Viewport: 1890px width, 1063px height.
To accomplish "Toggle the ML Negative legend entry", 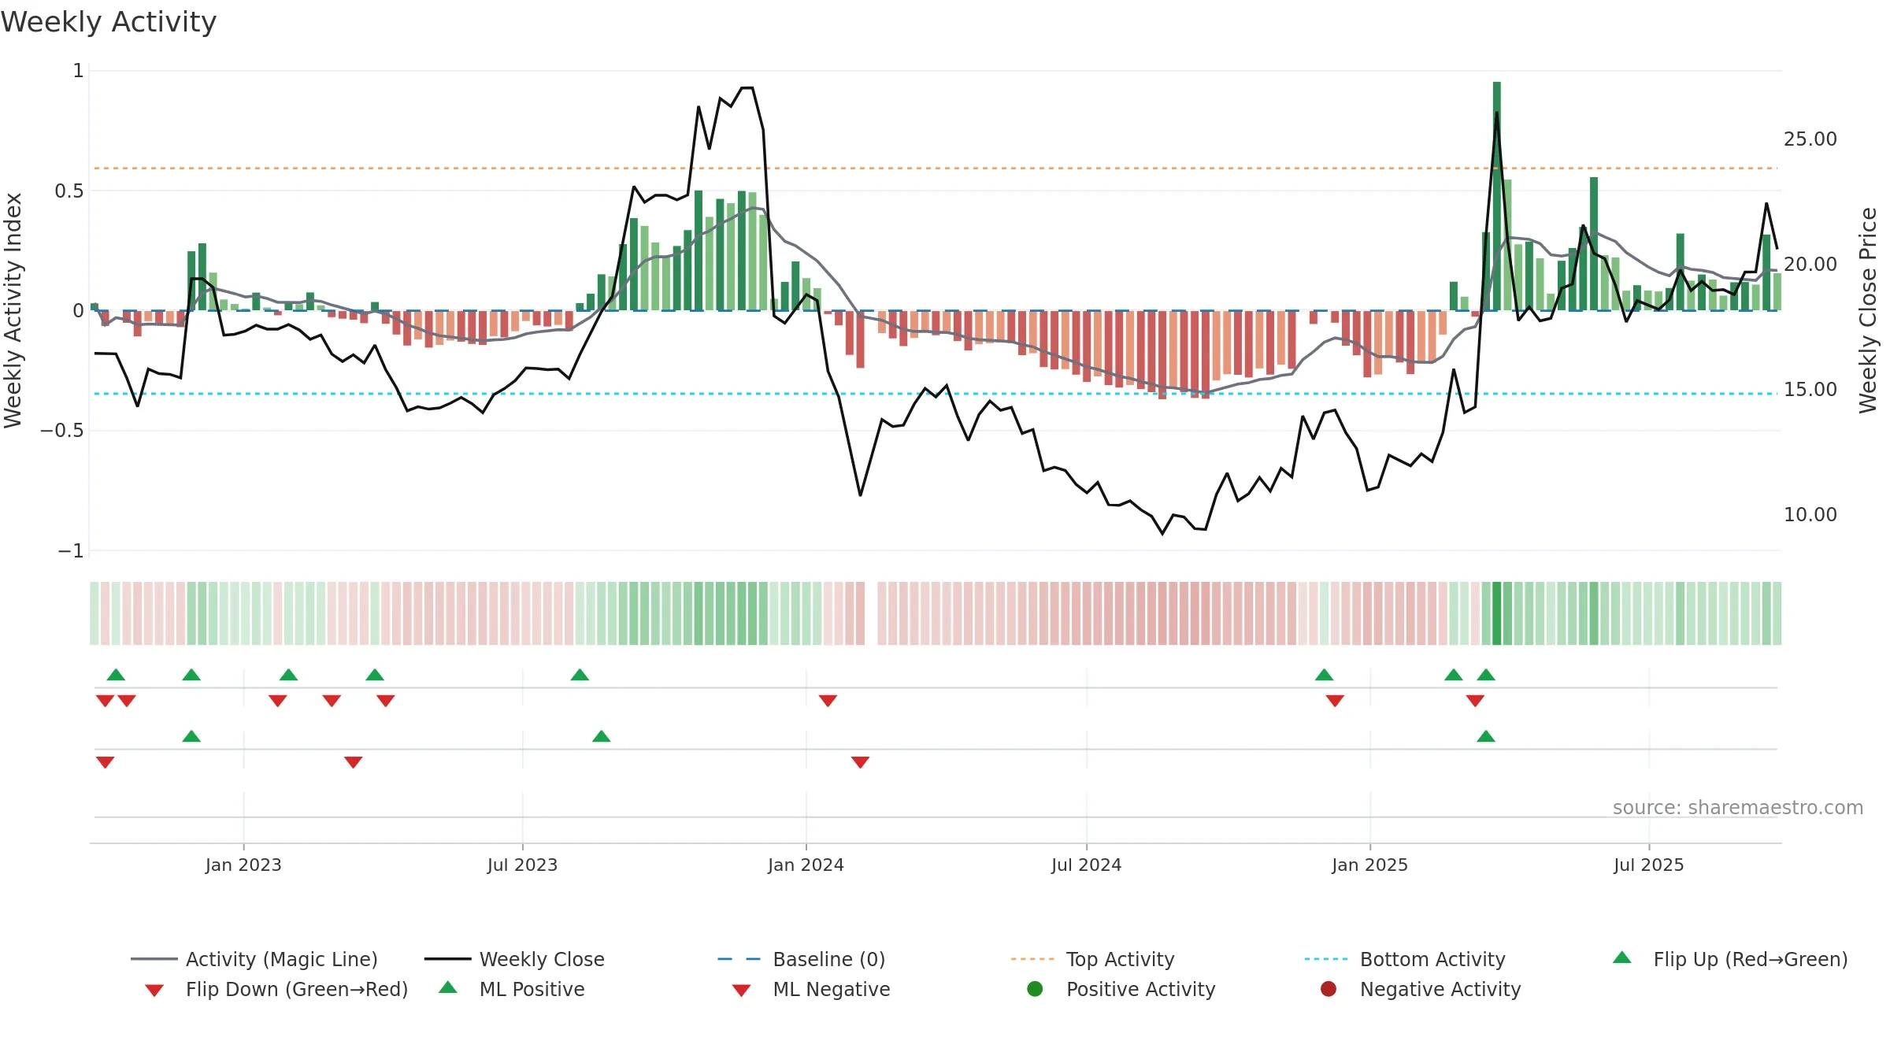I will [810, 989].
